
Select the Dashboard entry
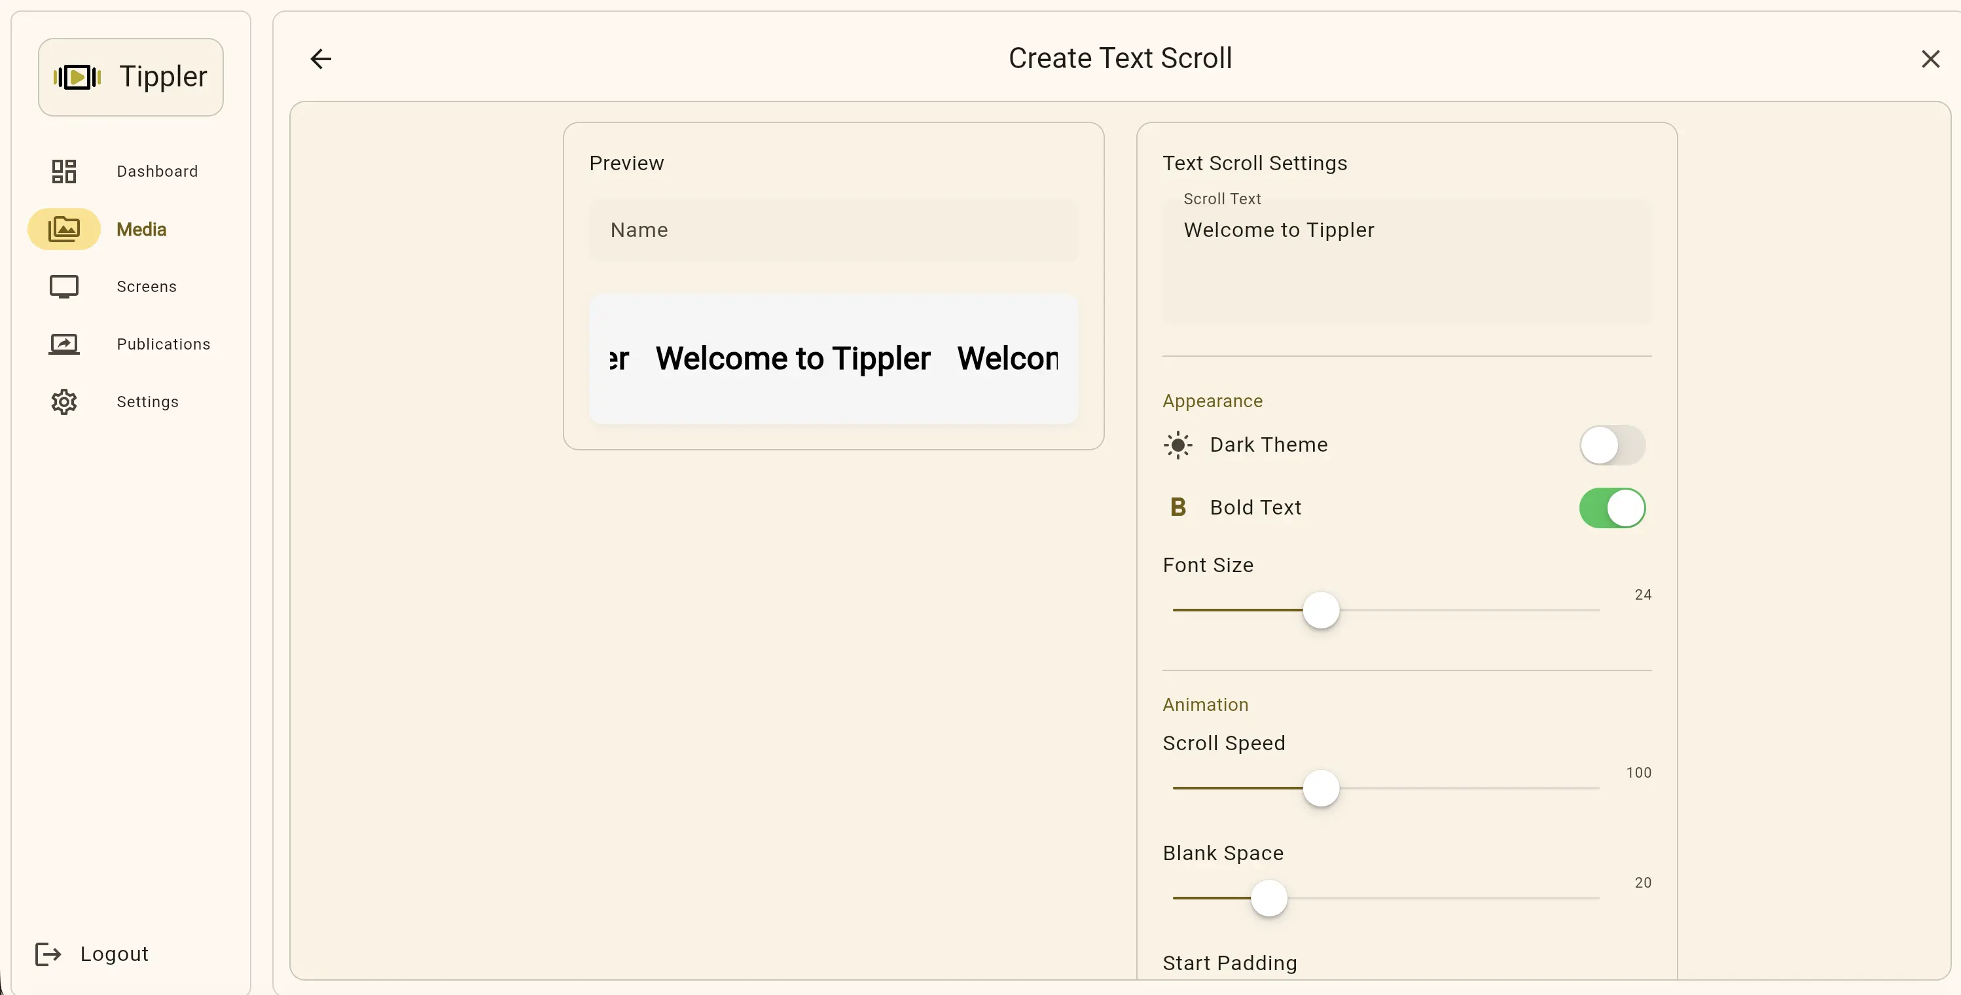pyautogui.click(x=157, y=171)
